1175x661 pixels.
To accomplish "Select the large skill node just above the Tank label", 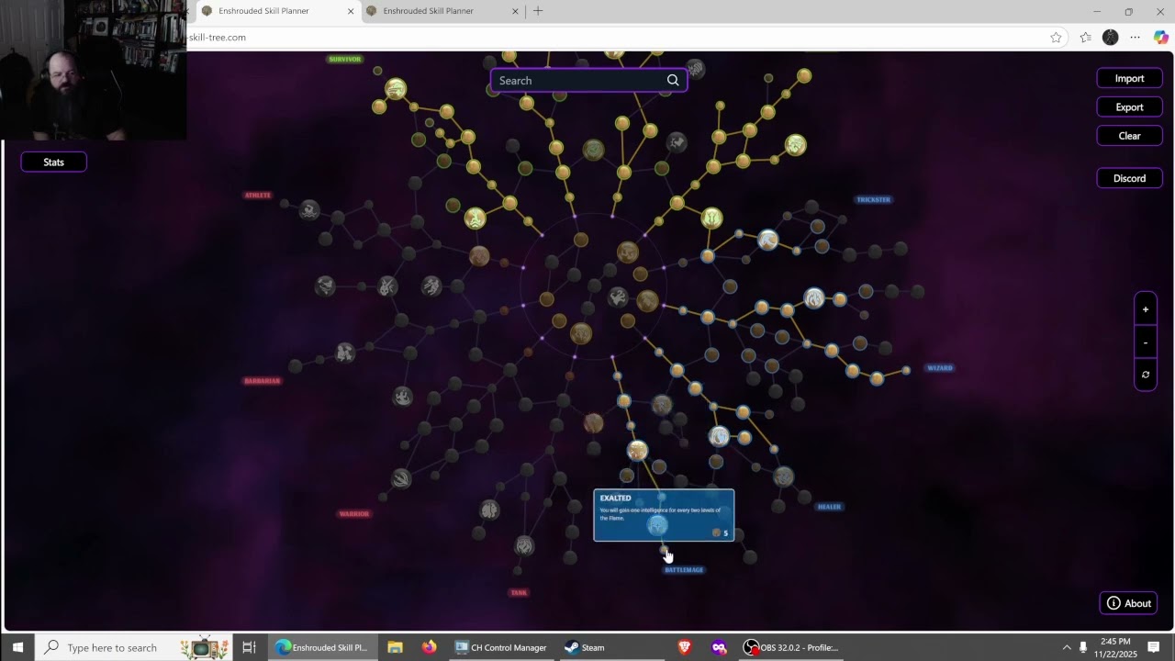I will click(524, 546).
